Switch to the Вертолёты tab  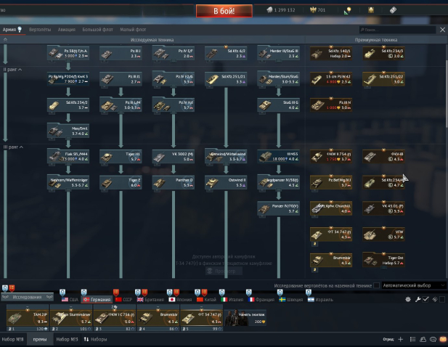coord(40,30)
